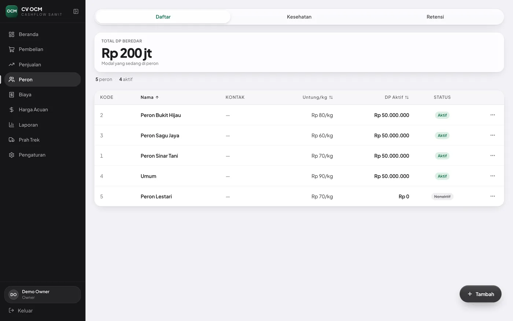Image resolution: width=513 pixels, height=321 pixels.
Task: Open more options for Peron Sinar Tani
Action: (492, 156)
